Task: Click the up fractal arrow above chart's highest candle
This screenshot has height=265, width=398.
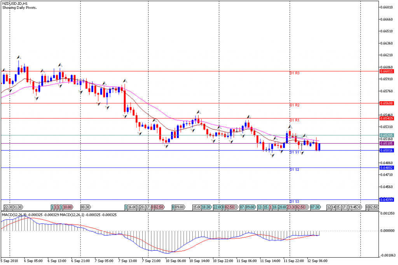Action: coord(18,57)
